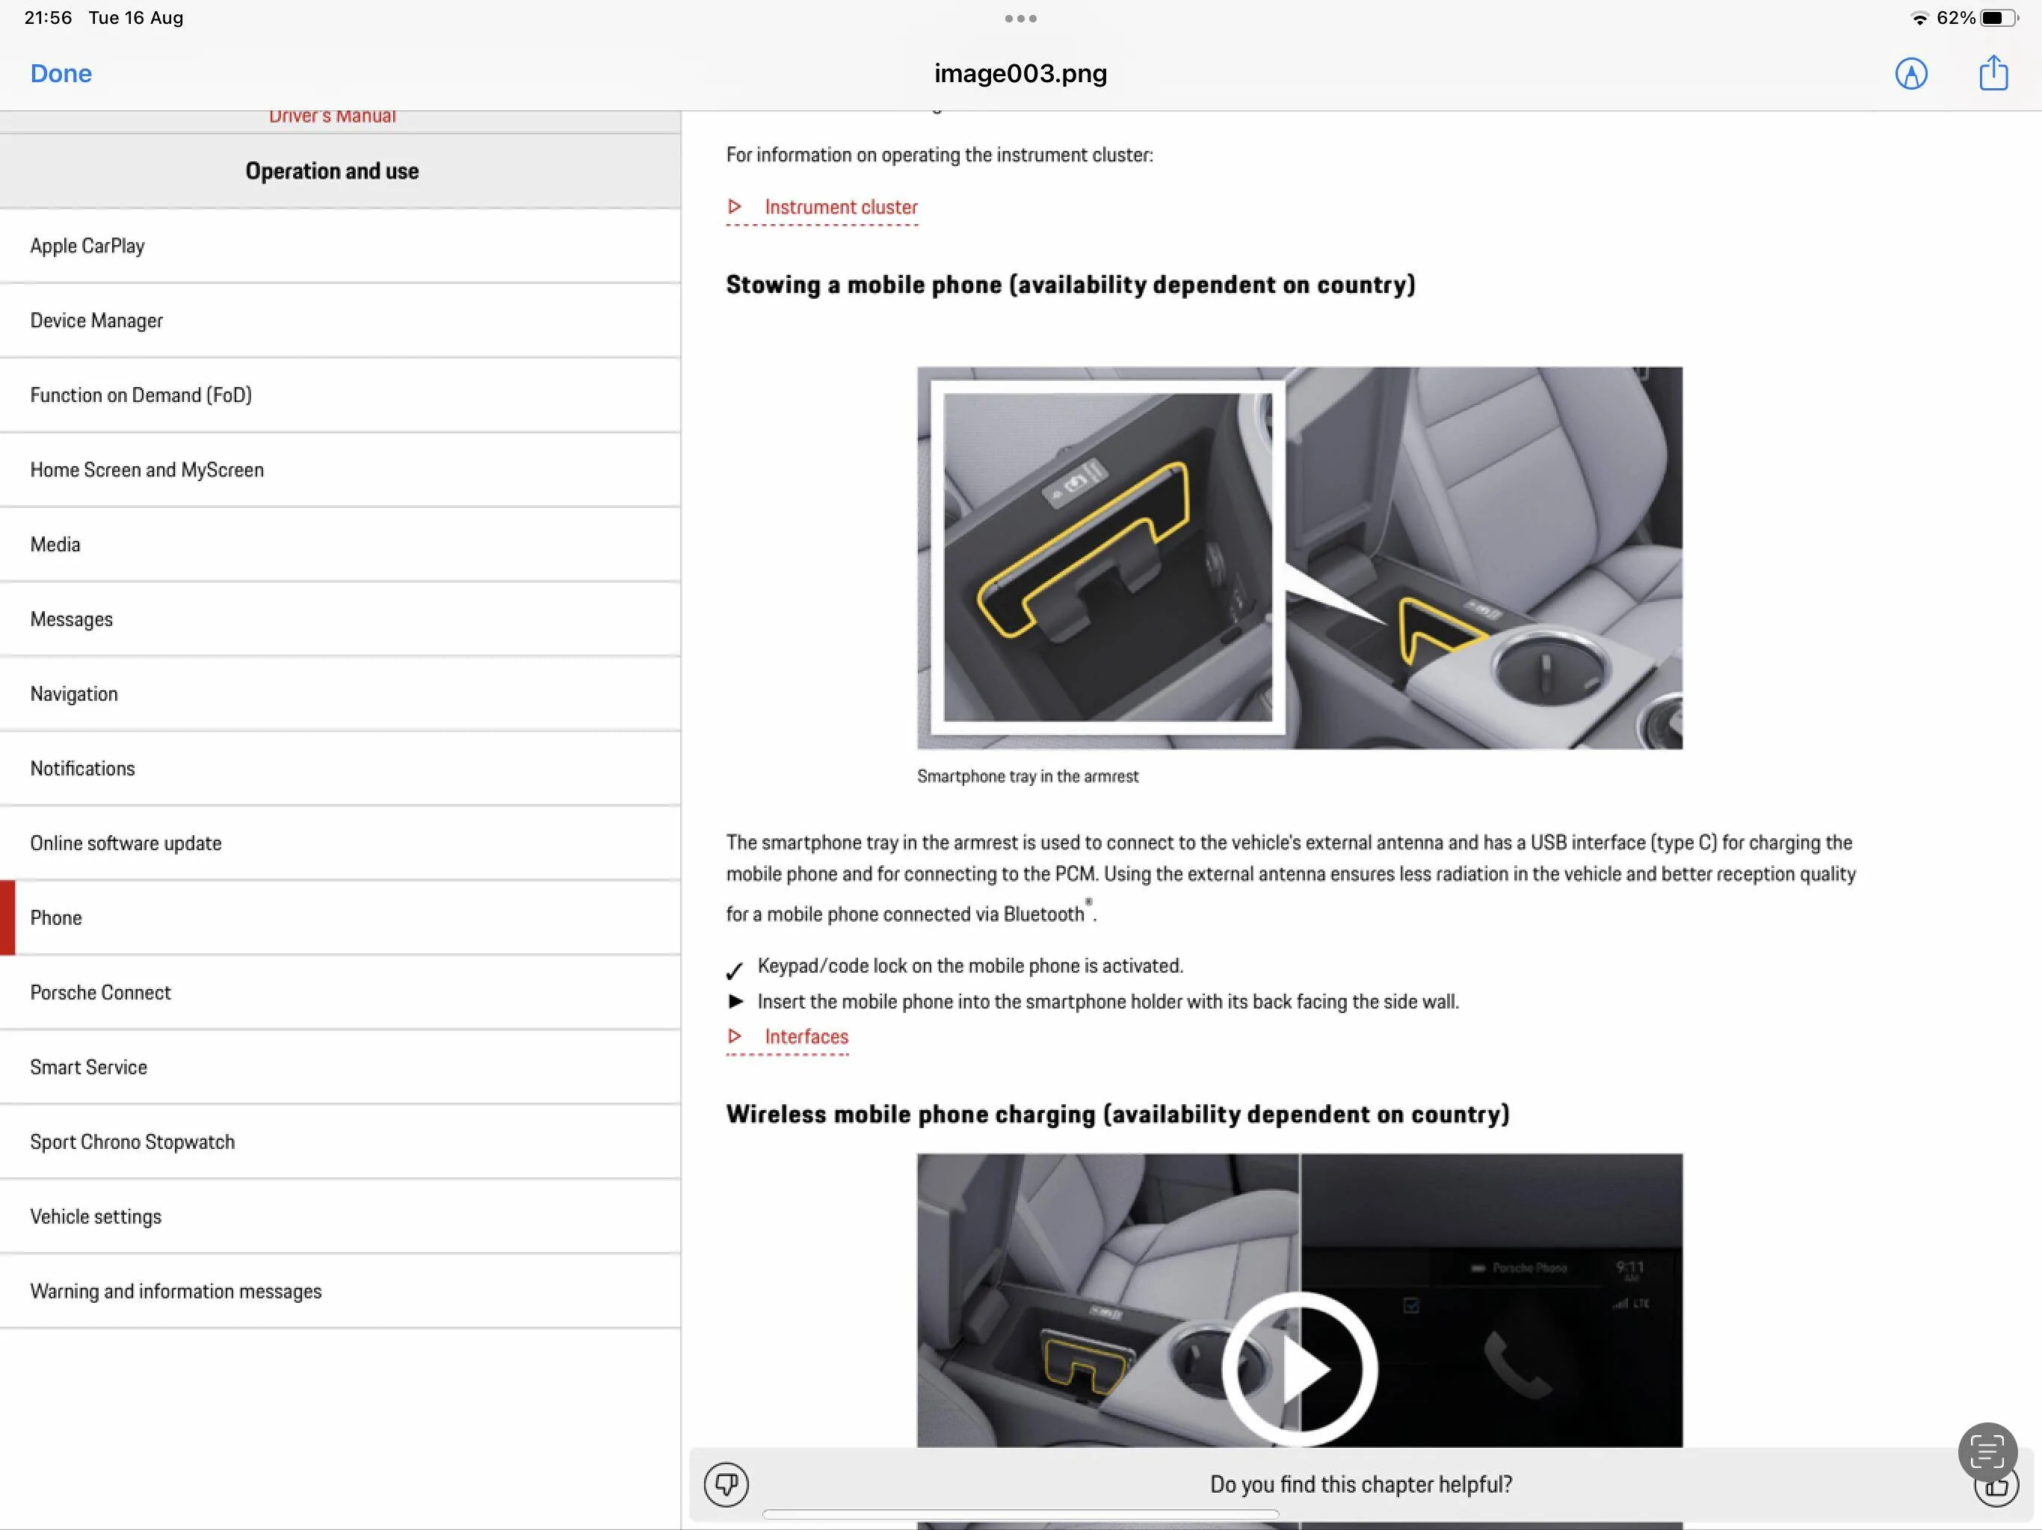Screen dimensions: 2042x1530
Task: Select the Media chapter
Action: pos(341,545)
